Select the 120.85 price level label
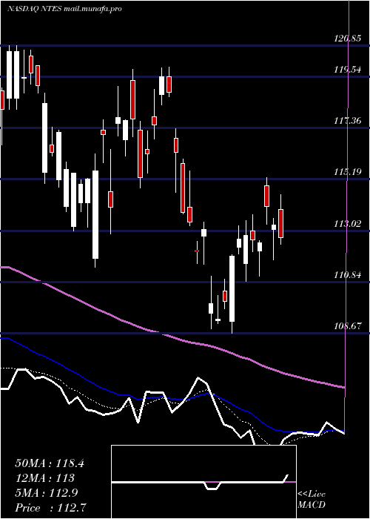The width and height of the screenshot is (370, 519). tap(348, 39)
